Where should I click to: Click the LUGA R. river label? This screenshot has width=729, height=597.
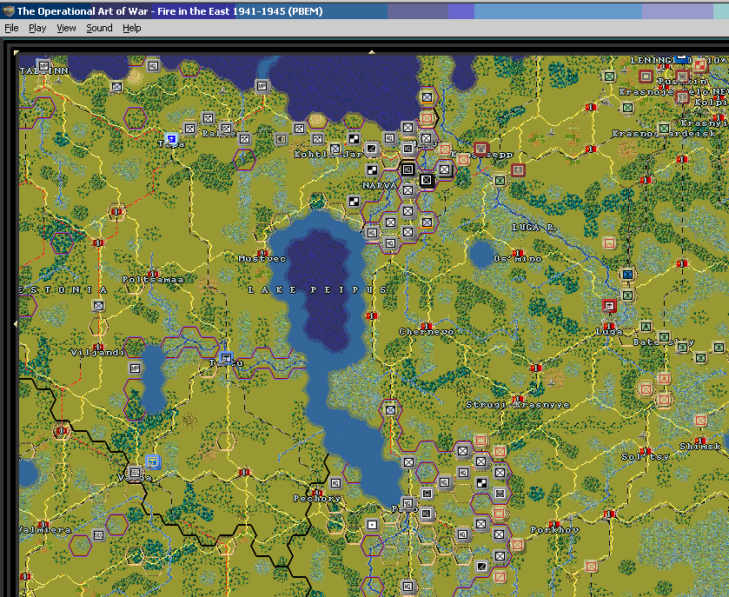(x=533, y=228)
